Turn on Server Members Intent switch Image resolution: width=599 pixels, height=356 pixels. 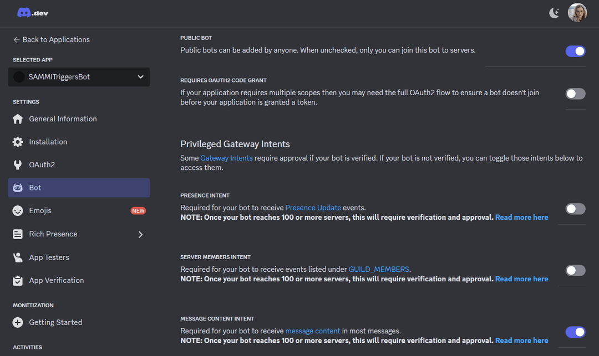point(575,271)
